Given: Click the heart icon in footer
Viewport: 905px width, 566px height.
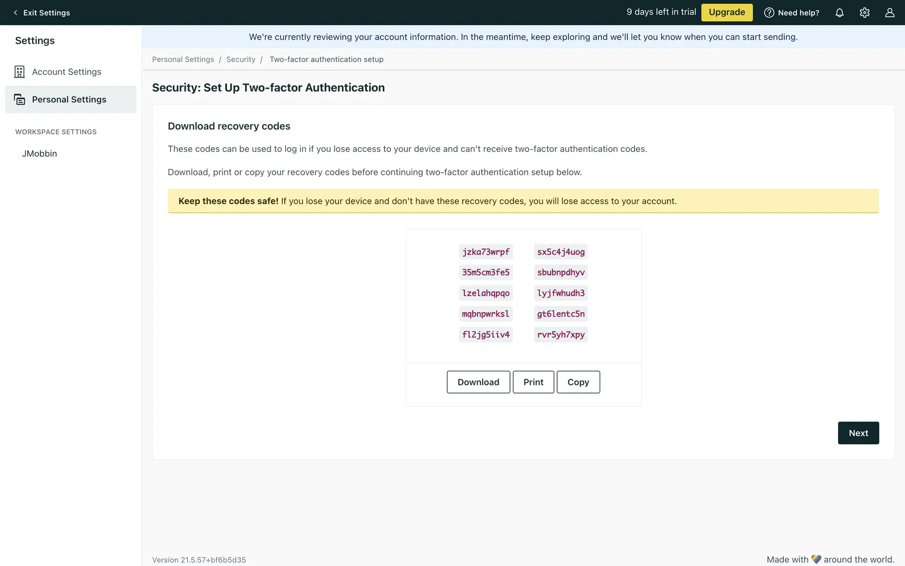Looking at the screenshot, I should point(816,559).
